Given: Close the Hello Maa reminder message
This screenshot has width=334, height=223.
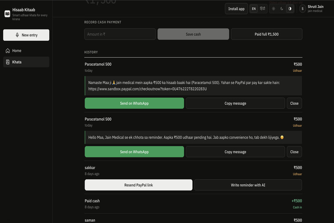Looking at the screenshot, I should [x=294, y=152].
